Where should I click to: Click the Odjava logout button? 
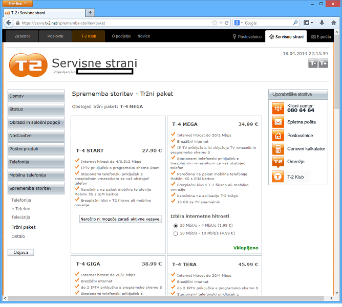21,252
